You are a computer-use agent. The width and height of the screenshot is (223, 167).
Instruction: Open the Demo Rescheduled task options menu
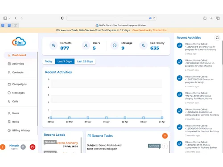[x=165, y=147]
